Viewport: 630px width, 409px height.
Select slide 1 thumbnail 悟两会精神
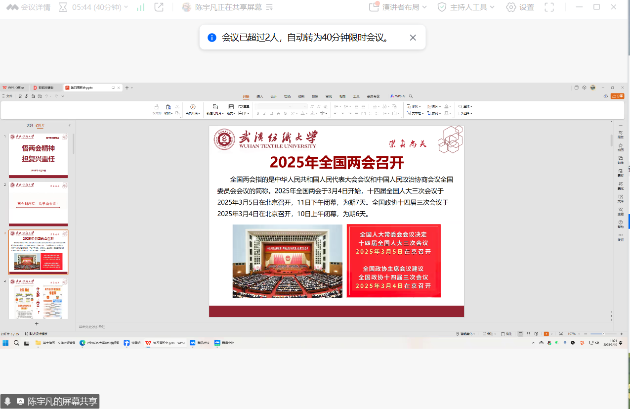coord(38,155)
